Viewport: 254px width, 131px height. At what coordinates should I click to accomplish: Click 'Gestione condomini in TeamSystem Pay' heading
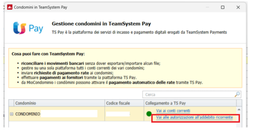tap(101, 24)
